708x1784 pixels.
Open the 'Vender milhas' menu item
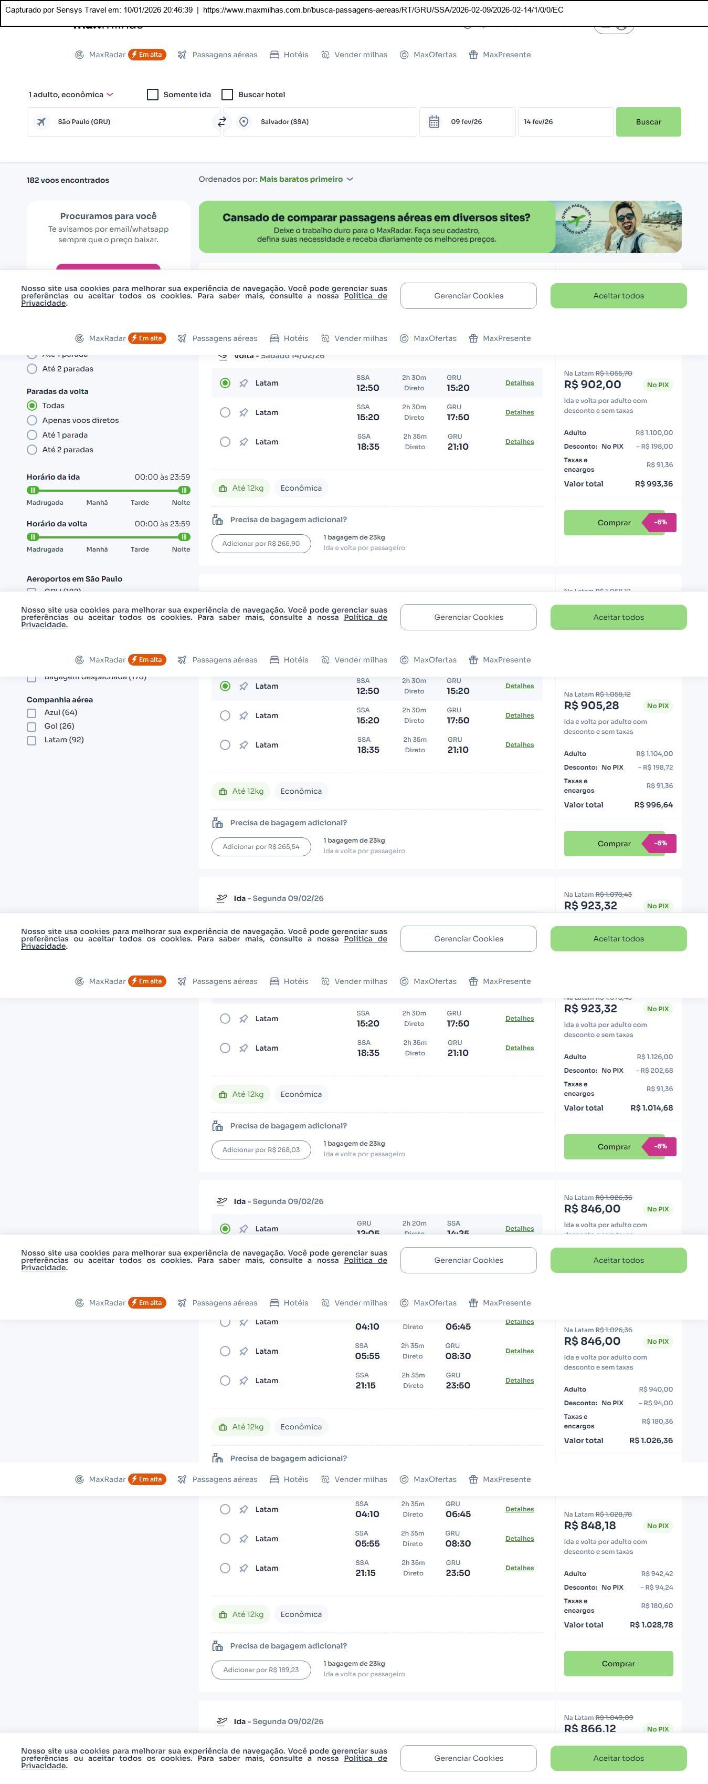coord(360,55)
